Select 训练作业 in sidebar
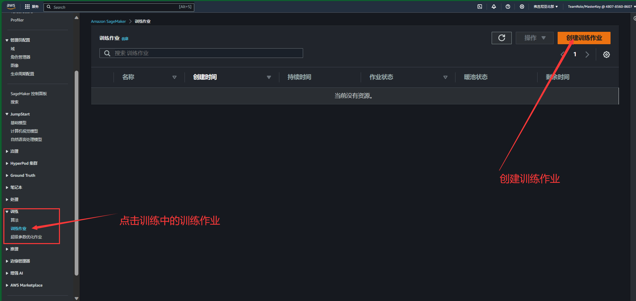Screen dimensions: 636x301 (x=18, y=229)
